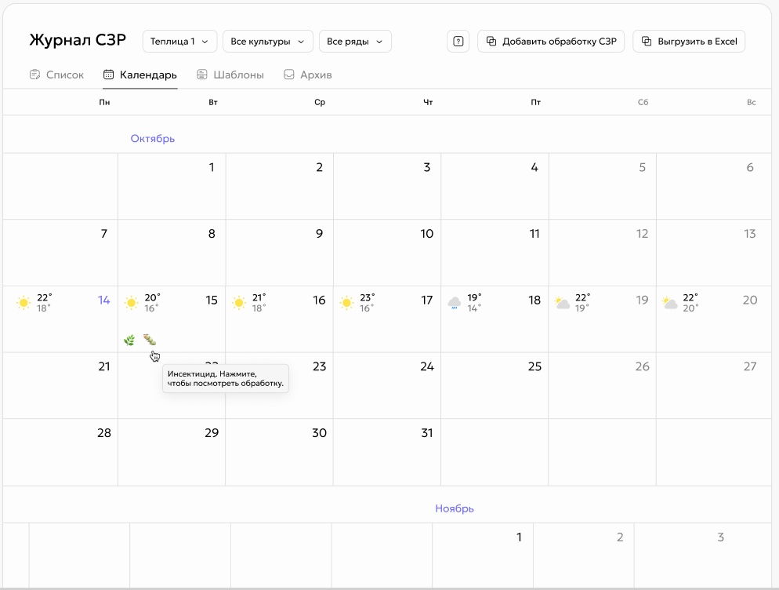Open the Все ряды filter dropdown

click(x=355, y=42)
